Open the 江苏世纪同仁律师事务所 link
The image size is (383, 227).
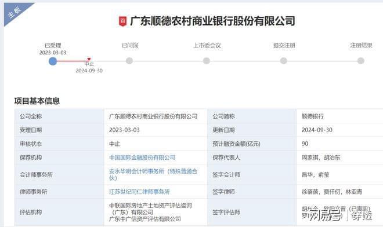click(139, 192)
